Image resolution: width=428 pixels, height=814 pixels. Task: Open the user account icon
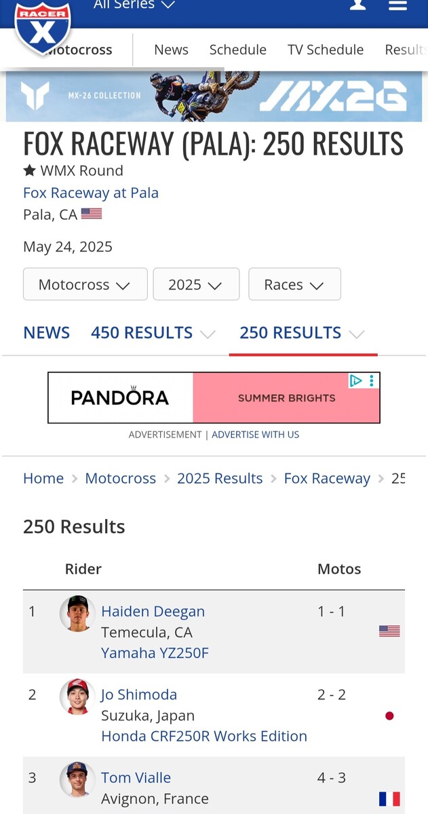(357, 5)
